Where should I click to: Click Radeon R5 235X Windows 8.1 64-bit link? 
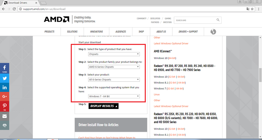(181, 135)
